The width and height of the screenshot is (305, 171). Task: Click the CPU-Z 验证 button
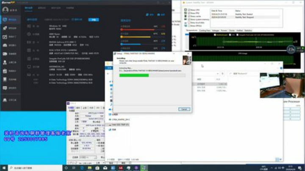111,163
